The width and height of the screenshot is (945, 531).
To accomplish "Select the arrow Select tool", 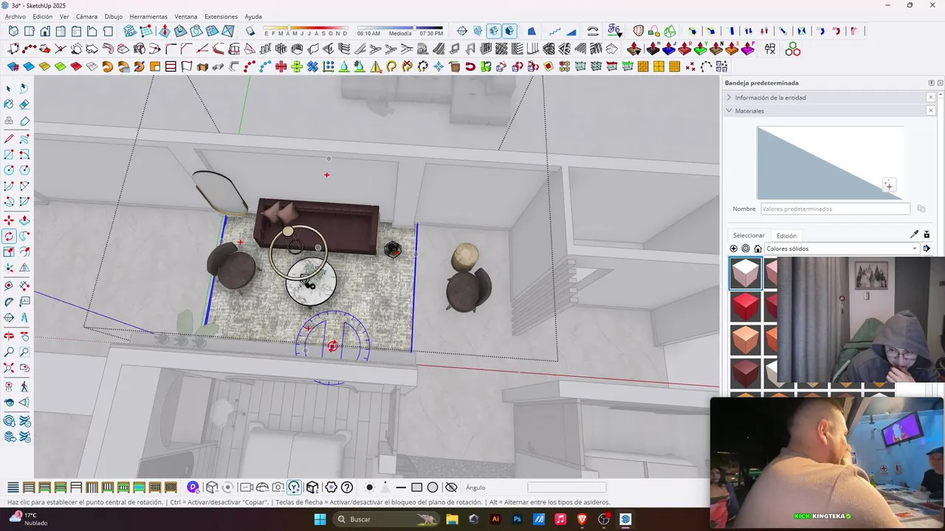I will [x=9, y=88].
